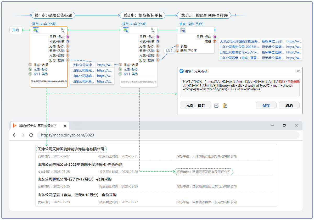314x220 pixels.
Task: Click the 报名截止时间：2025-08-31 text
Action: click(119, 156)
